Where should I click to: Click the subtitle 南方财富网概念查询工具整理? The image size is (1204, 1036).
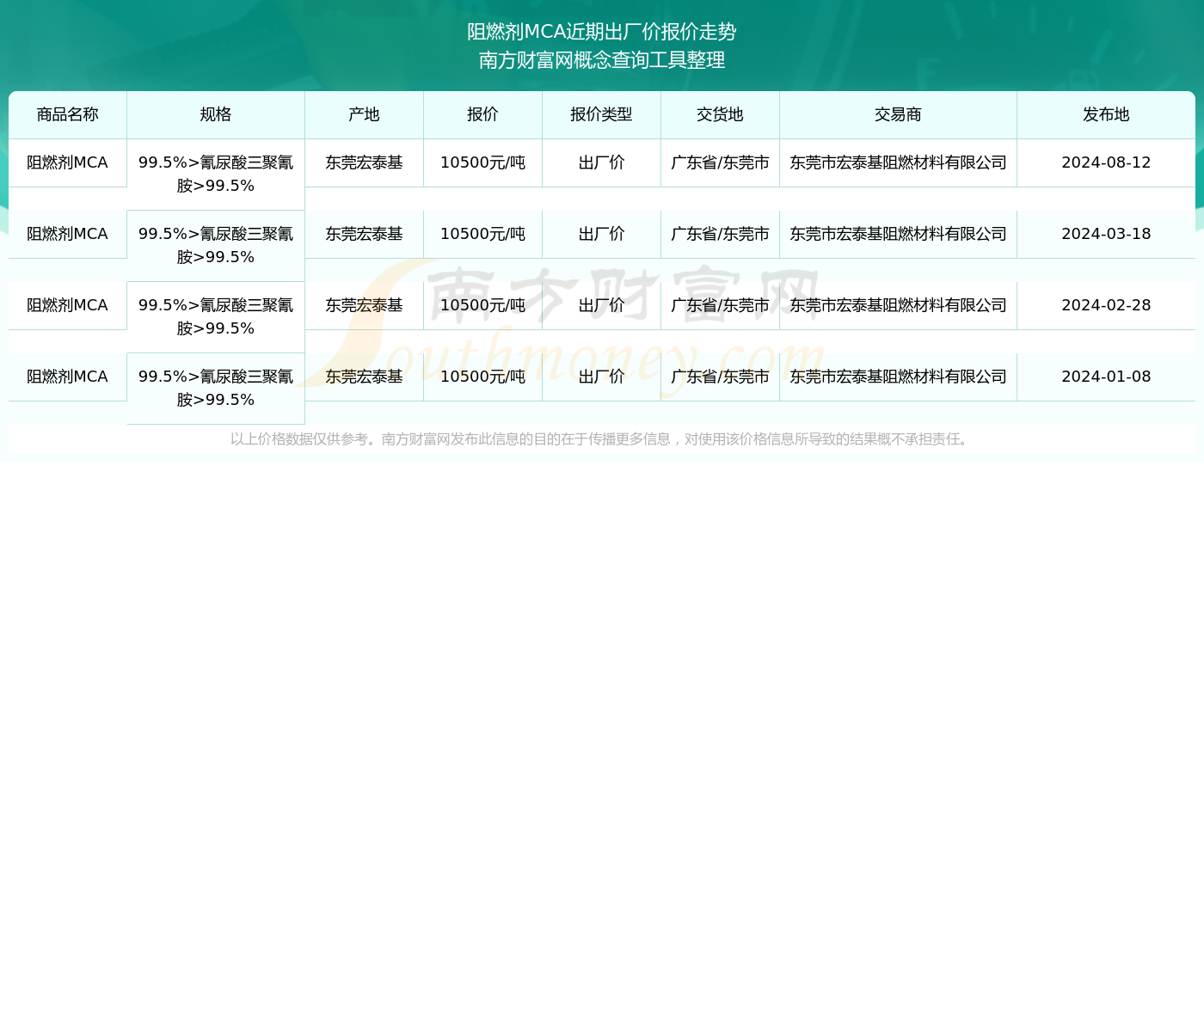602,60
